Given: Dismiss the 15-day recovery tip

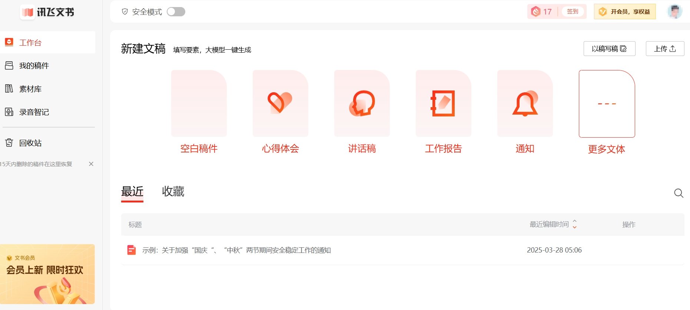Looking at the screenshot, I should [x=91, y=164].
